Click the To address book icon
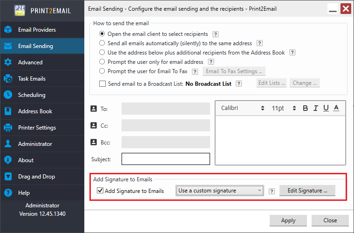Image resolution: width=354 pixels, height=233 pixels. coord(93,109)
